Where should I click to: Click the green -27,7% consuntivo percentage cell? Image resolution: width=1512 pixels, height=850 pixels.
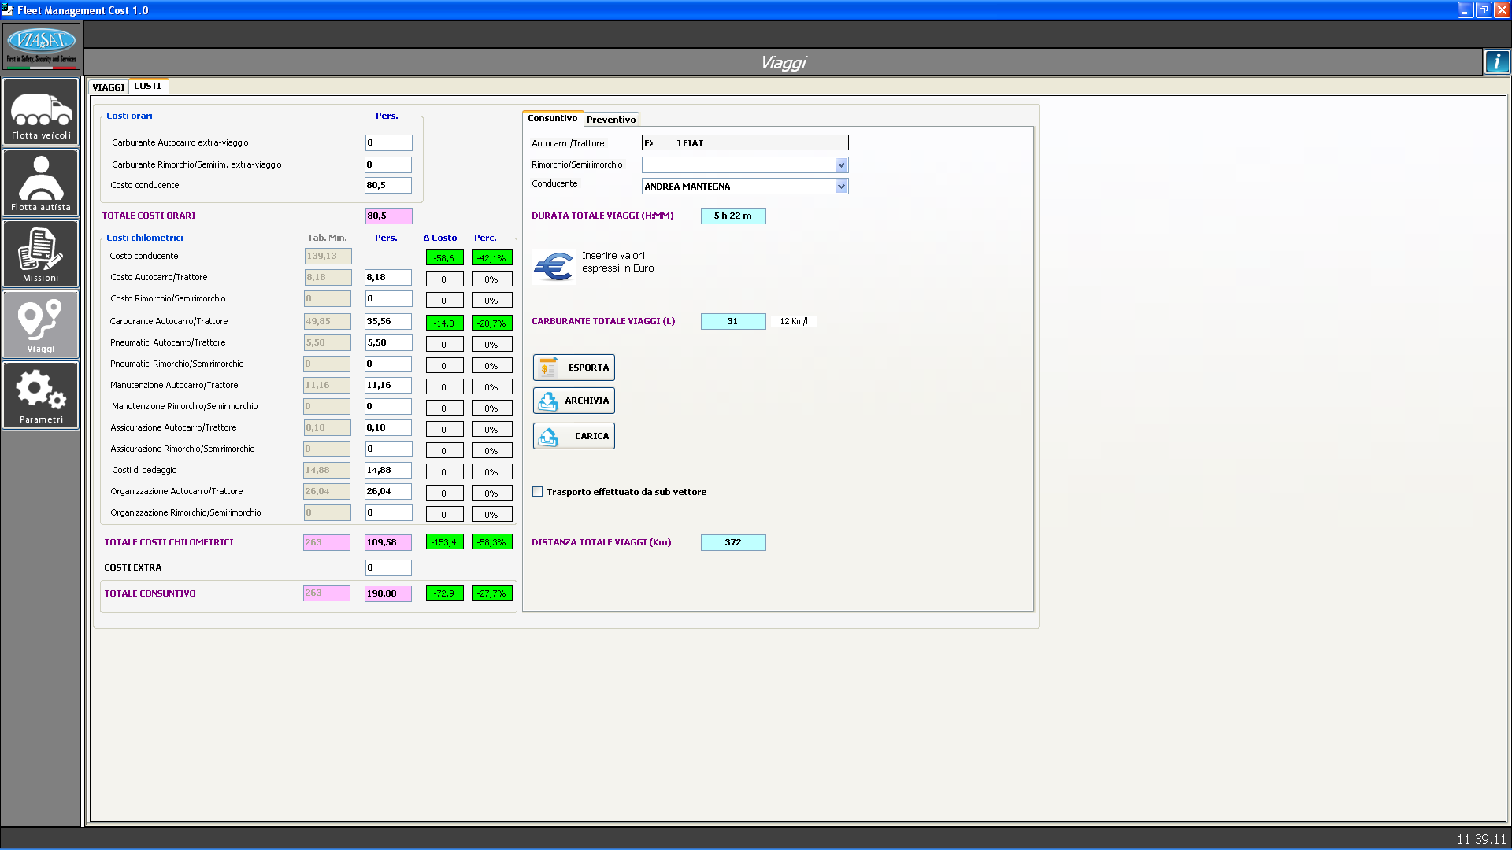click(491, 593)
